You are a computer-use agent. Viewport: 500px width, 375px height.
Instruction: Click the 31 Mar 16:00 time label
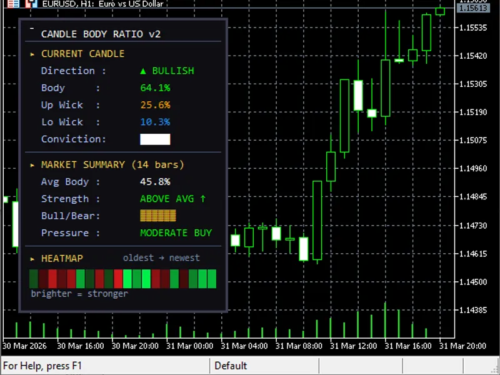[x=408, y=346]
